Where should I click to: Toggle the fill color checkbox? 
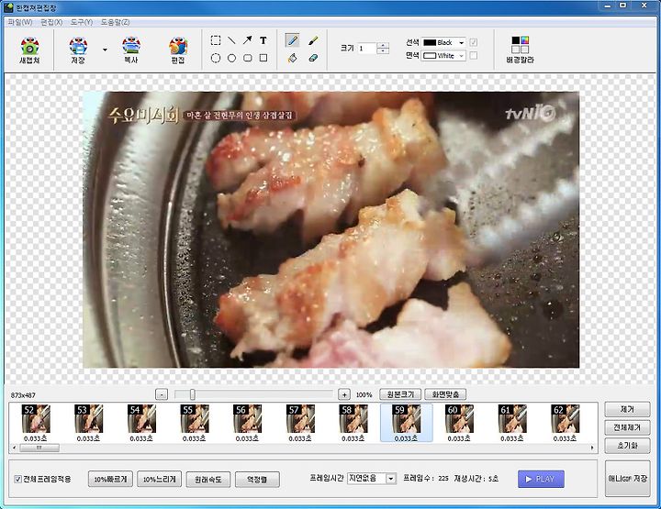474,55
